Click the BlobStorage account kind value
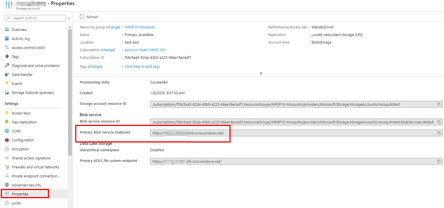The width and height of the screenshot is (444, 208). tap(321, 42)
